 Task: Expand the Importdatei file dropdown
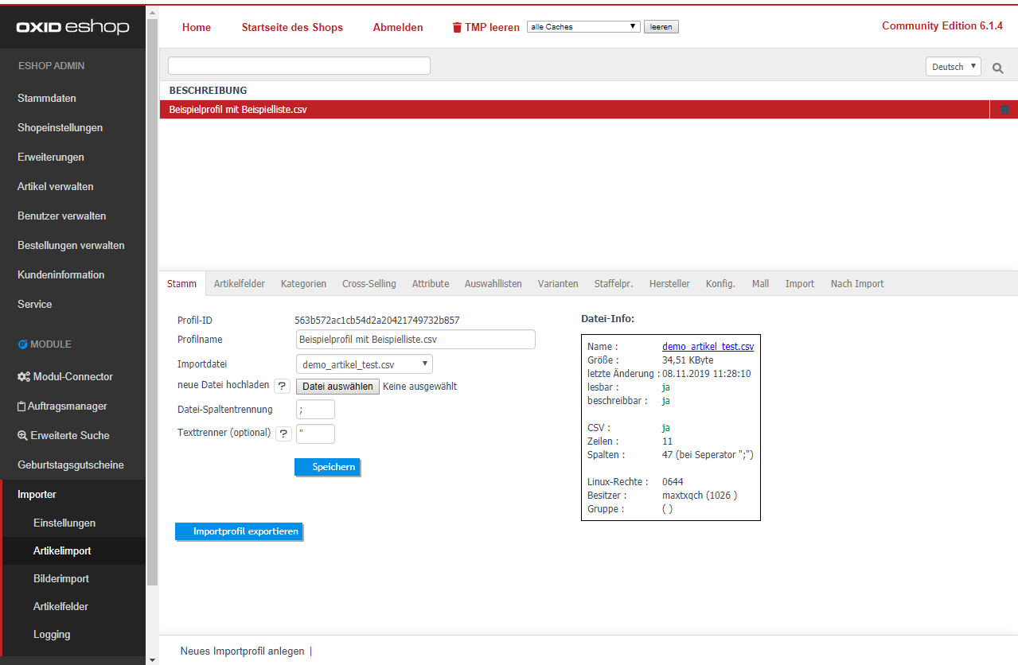pos(364,364)
